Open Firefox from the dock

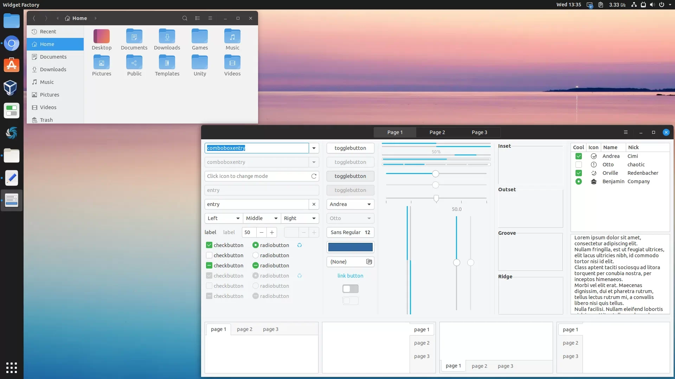click(12, 43)
